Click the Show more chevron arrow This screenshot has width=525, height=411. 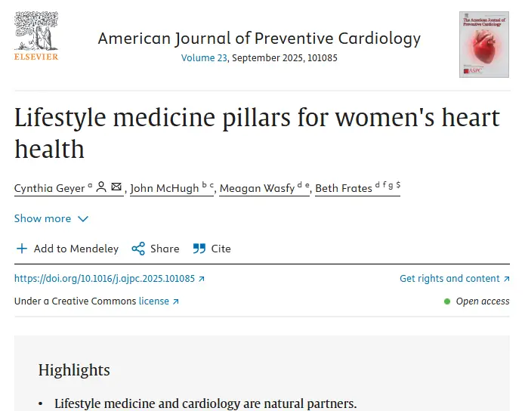(83, 219)
